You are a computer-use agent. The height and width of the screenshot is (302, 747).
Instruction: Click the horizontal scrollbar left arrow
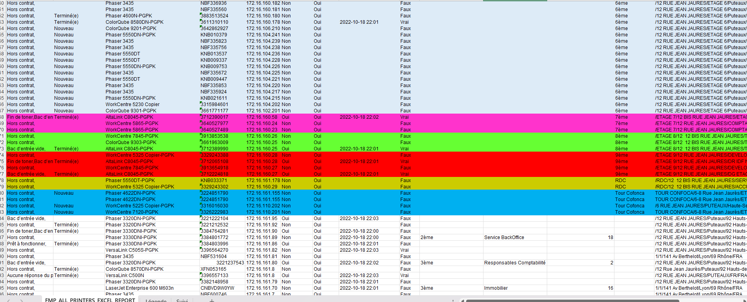pos(462,301)
